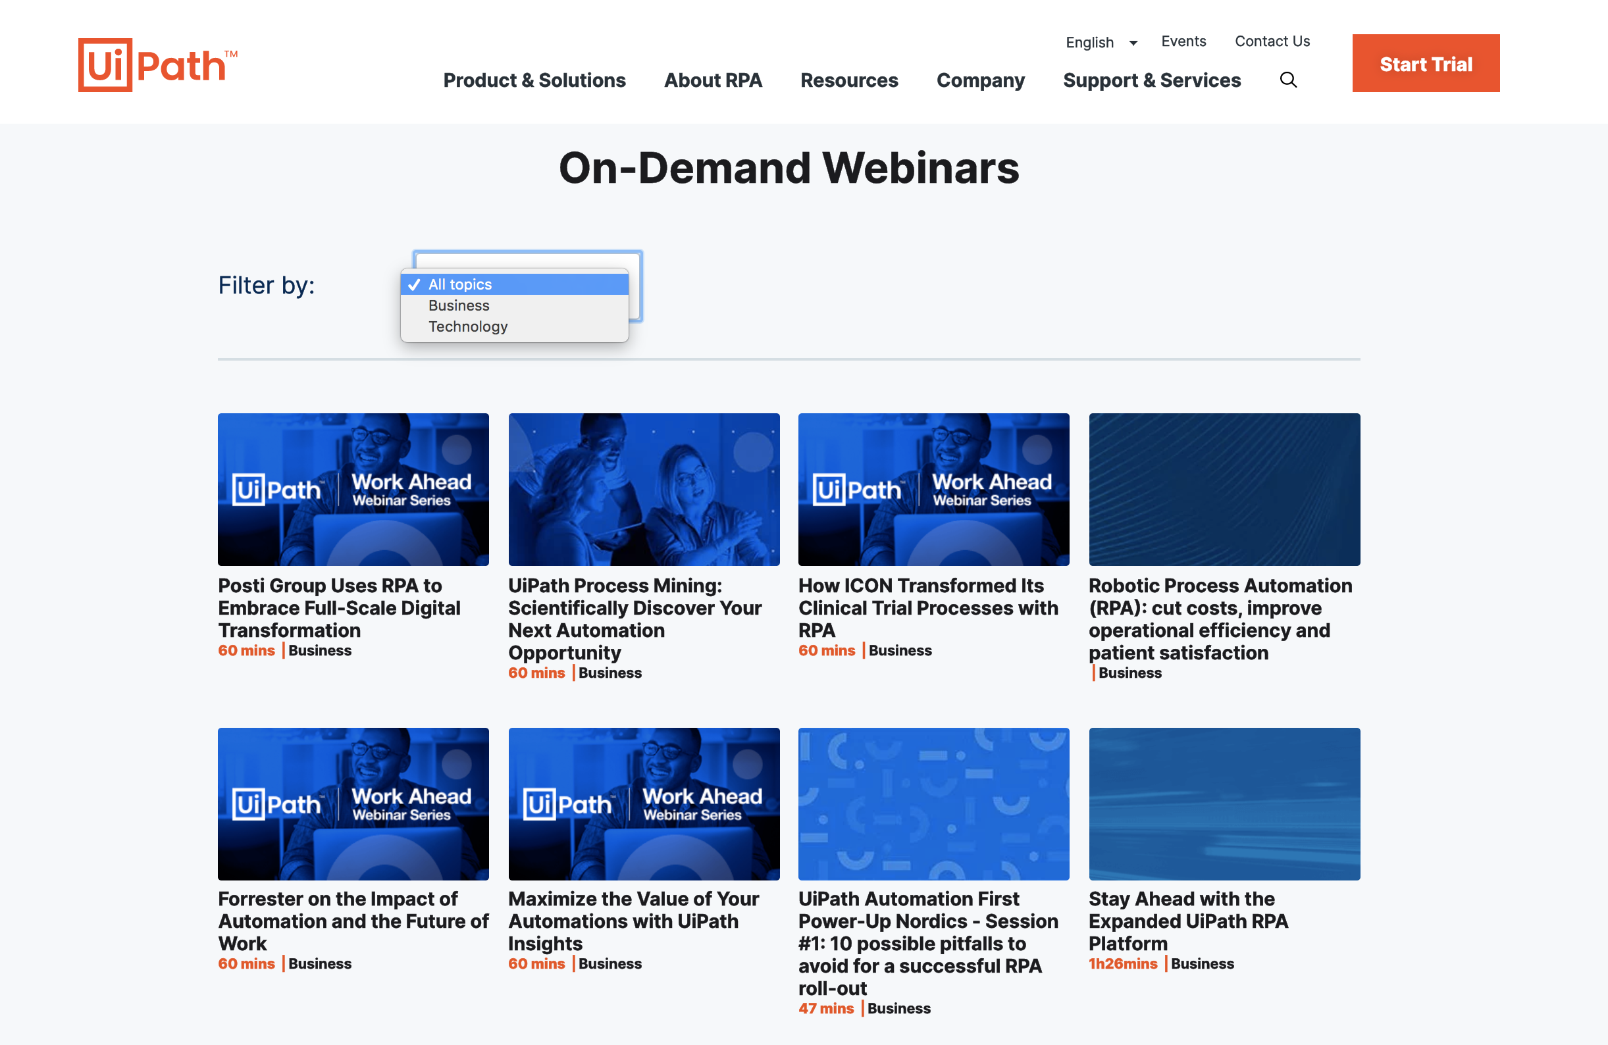This screenshot has width=1608, height=1045.
Task: Click the UiPath logo
Action: pos(157,65)
